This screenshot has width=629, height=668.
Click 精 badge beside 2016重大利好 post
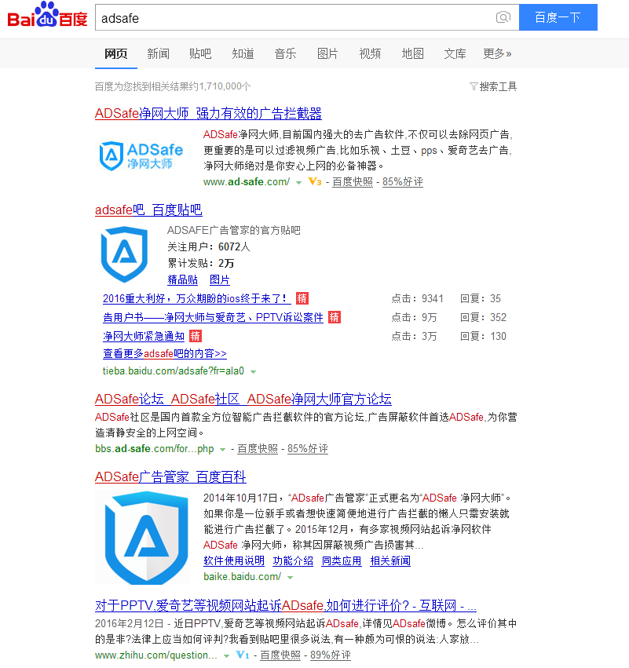tap(302, 298)
